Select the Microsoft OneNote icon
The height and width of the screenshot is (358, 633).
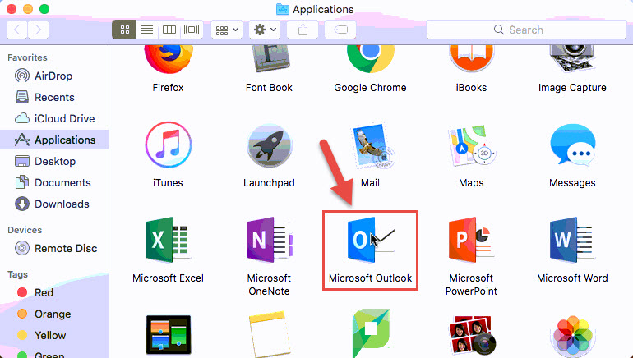[x=269, y=240]
